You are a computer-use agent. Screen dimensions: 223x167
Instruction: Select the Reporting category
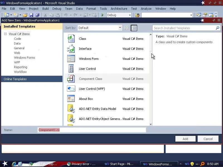click(x=21, y=67)
